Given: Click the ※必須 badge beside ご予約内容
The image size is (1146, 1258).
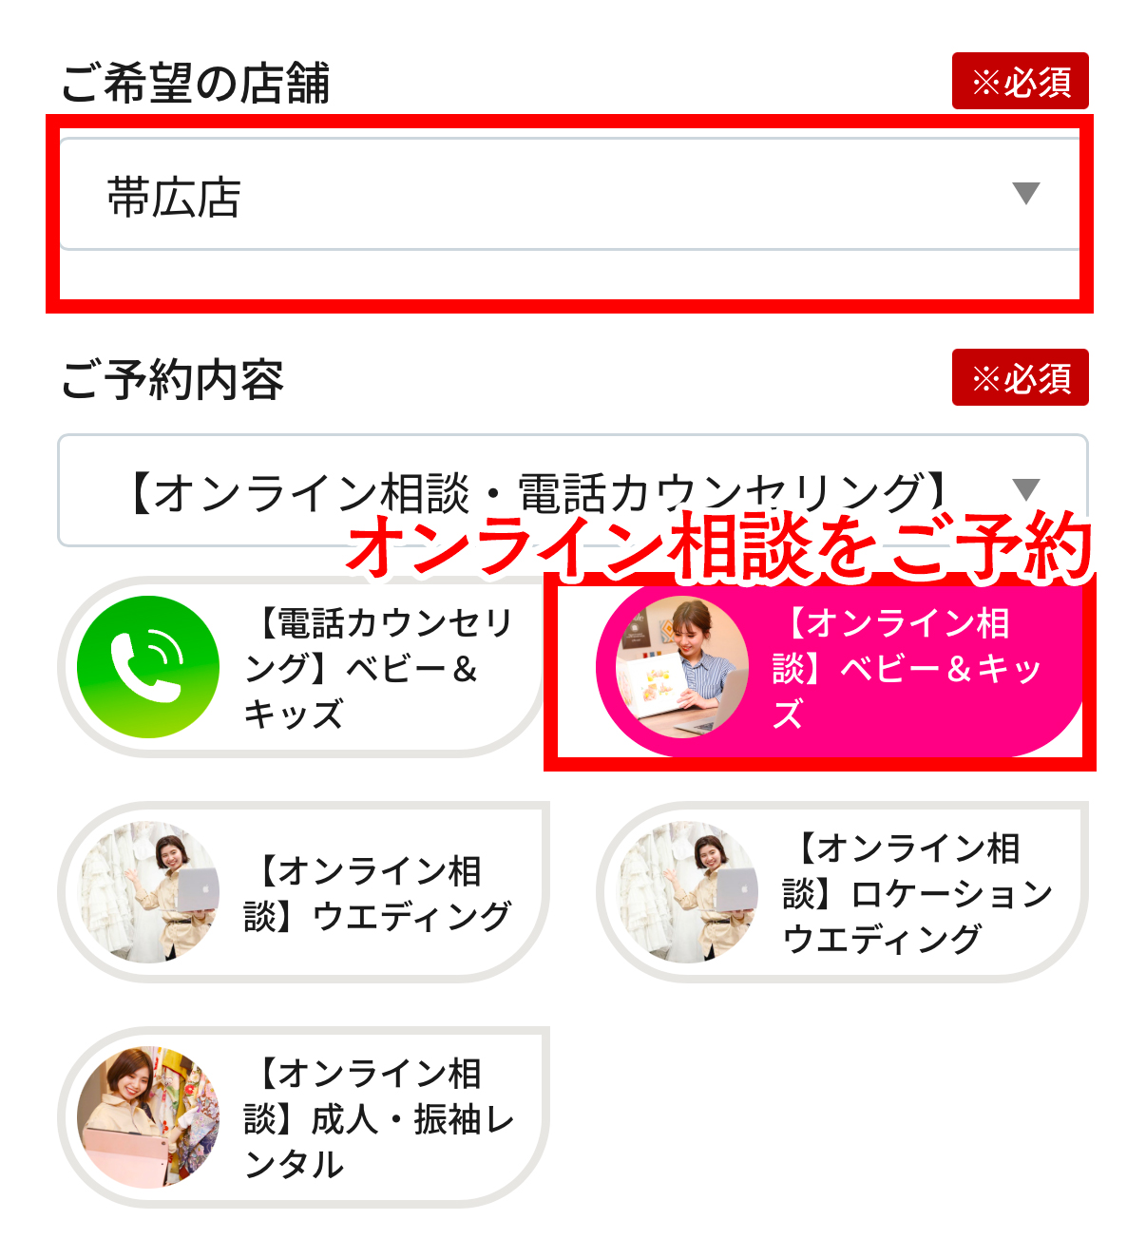Looking at the screenshot, I should 1021,377.
